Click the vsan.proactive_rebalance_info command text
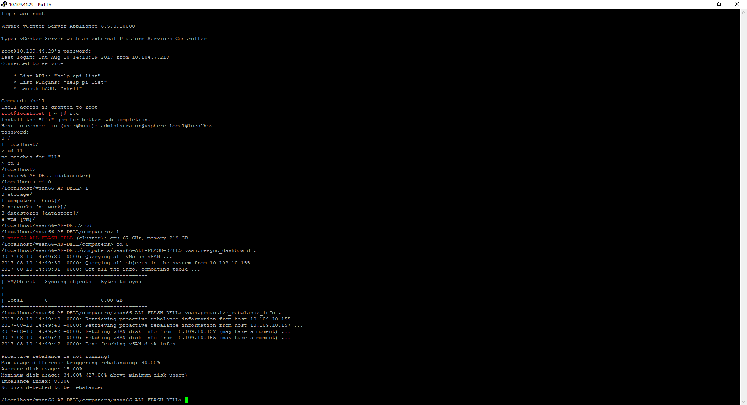Image resolution: width=747 pixels, height=405 pixels. [230, 313]
